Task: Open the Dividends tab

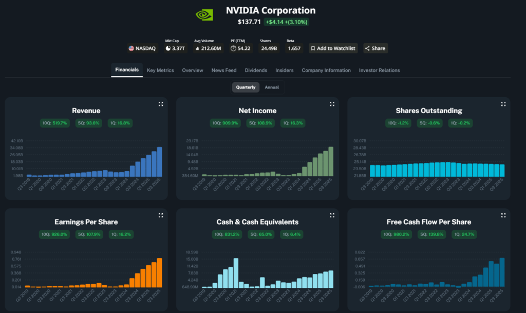Action: (256, 70)
